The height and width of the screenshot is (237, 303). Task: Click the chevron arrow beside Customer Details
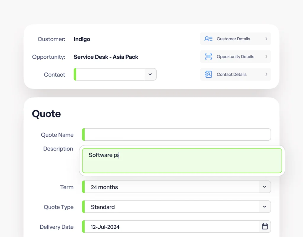pos(266,39)
